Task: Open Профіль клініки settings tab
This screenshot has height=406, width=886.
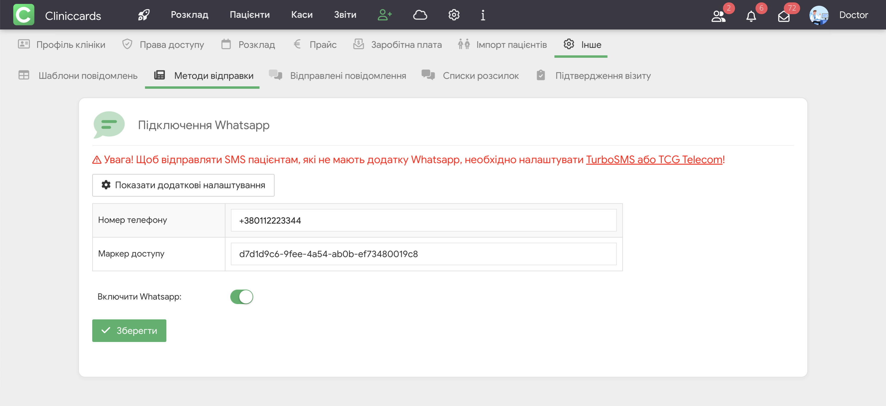Action: (x=61, y=45)
